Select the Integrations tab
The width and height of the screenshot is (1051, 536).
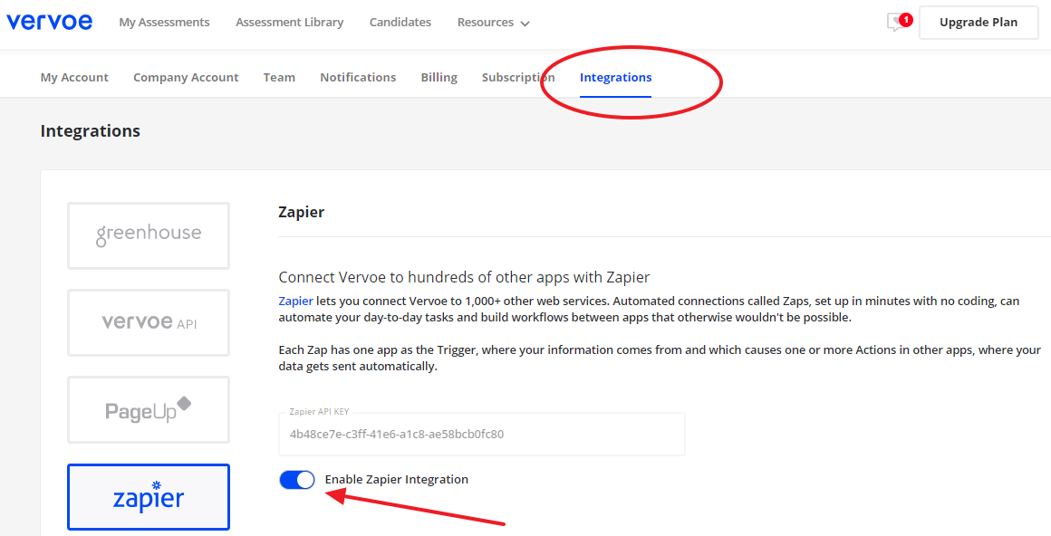pyautogui.click(x=615, y=78)
